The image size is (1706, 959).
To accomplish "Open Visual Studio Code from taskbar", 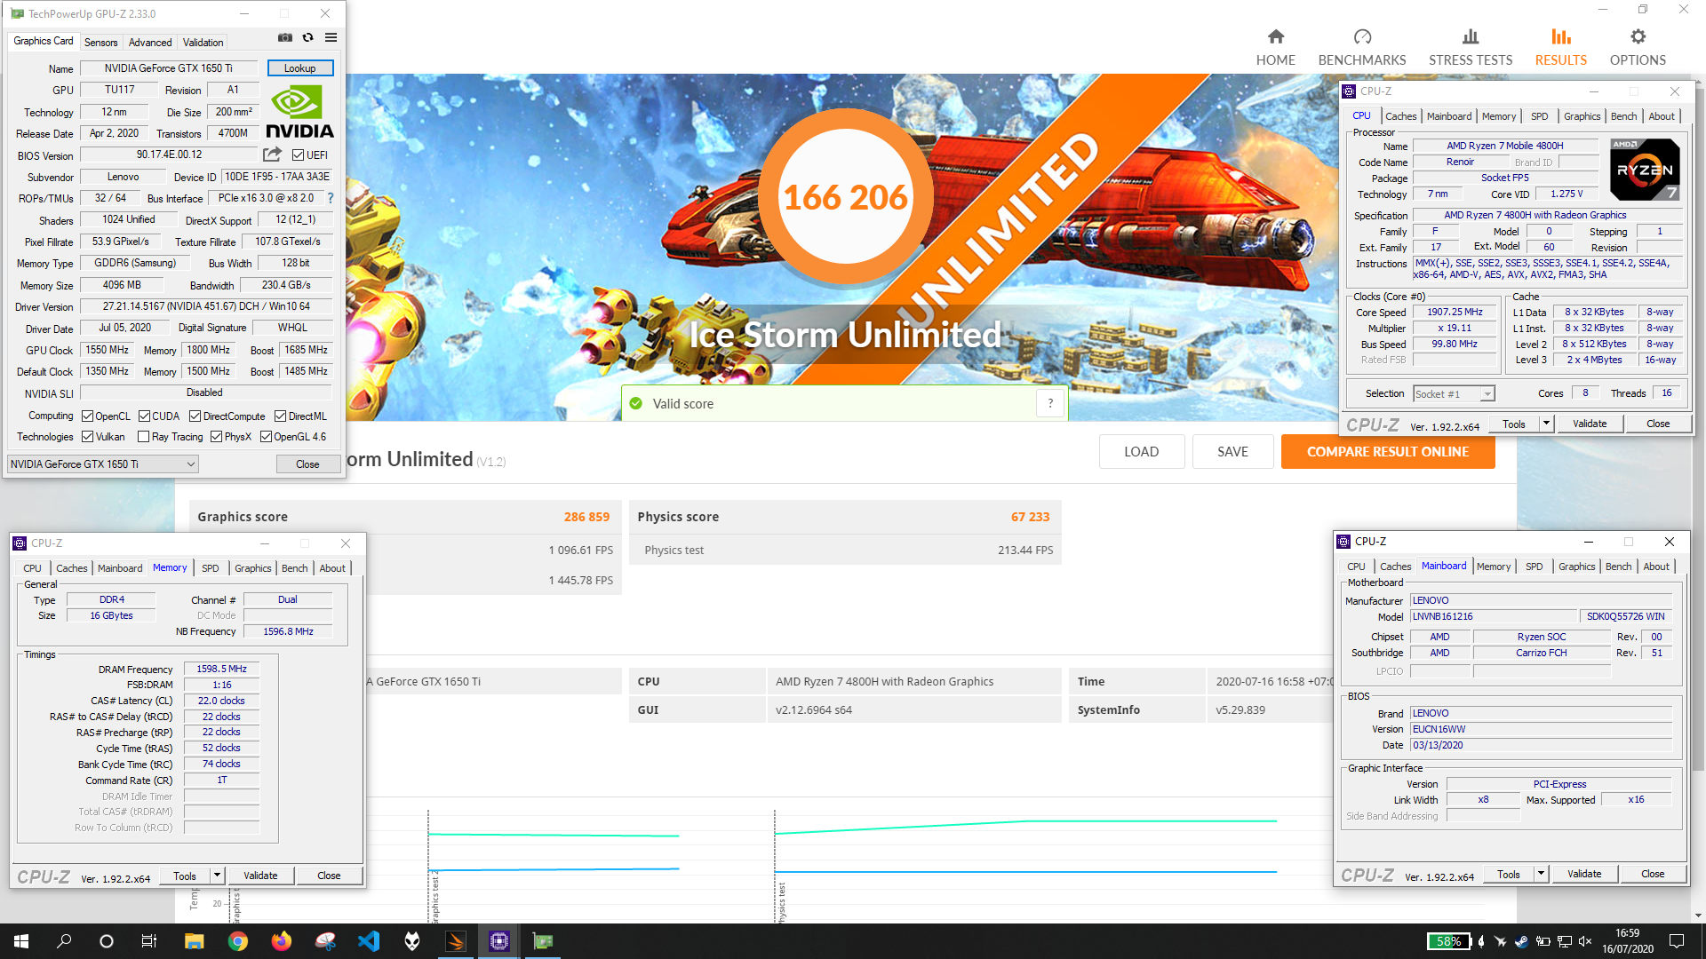I will (368, 941).
